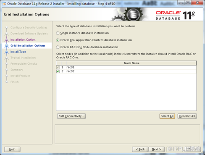Click the Grid Installation Options step marker icon
This screenshot has width=205, height=155.
pos(7,46)
